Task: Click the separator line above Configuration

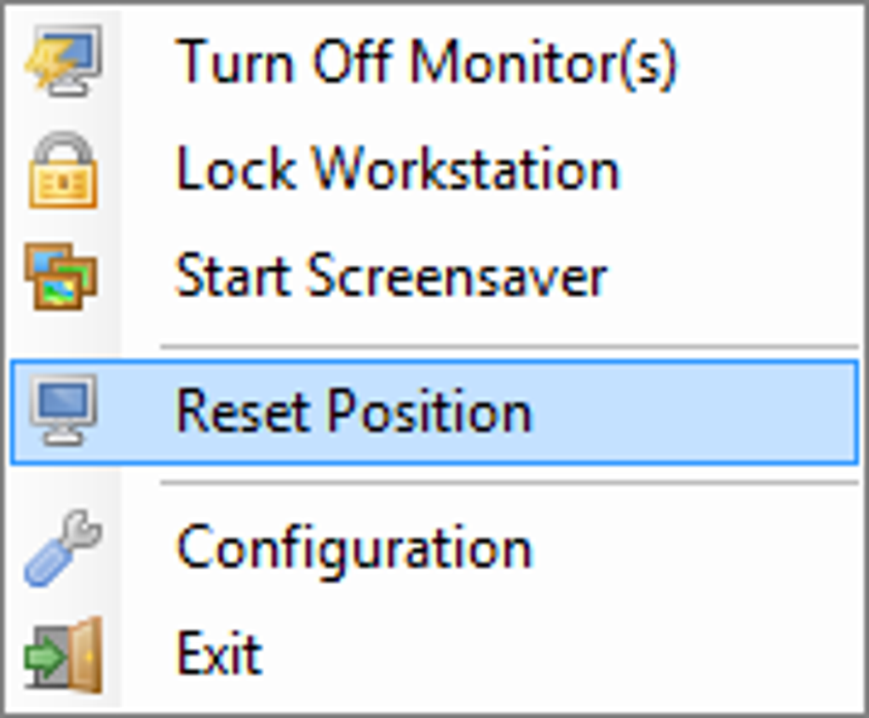Action: click(509, 483)
